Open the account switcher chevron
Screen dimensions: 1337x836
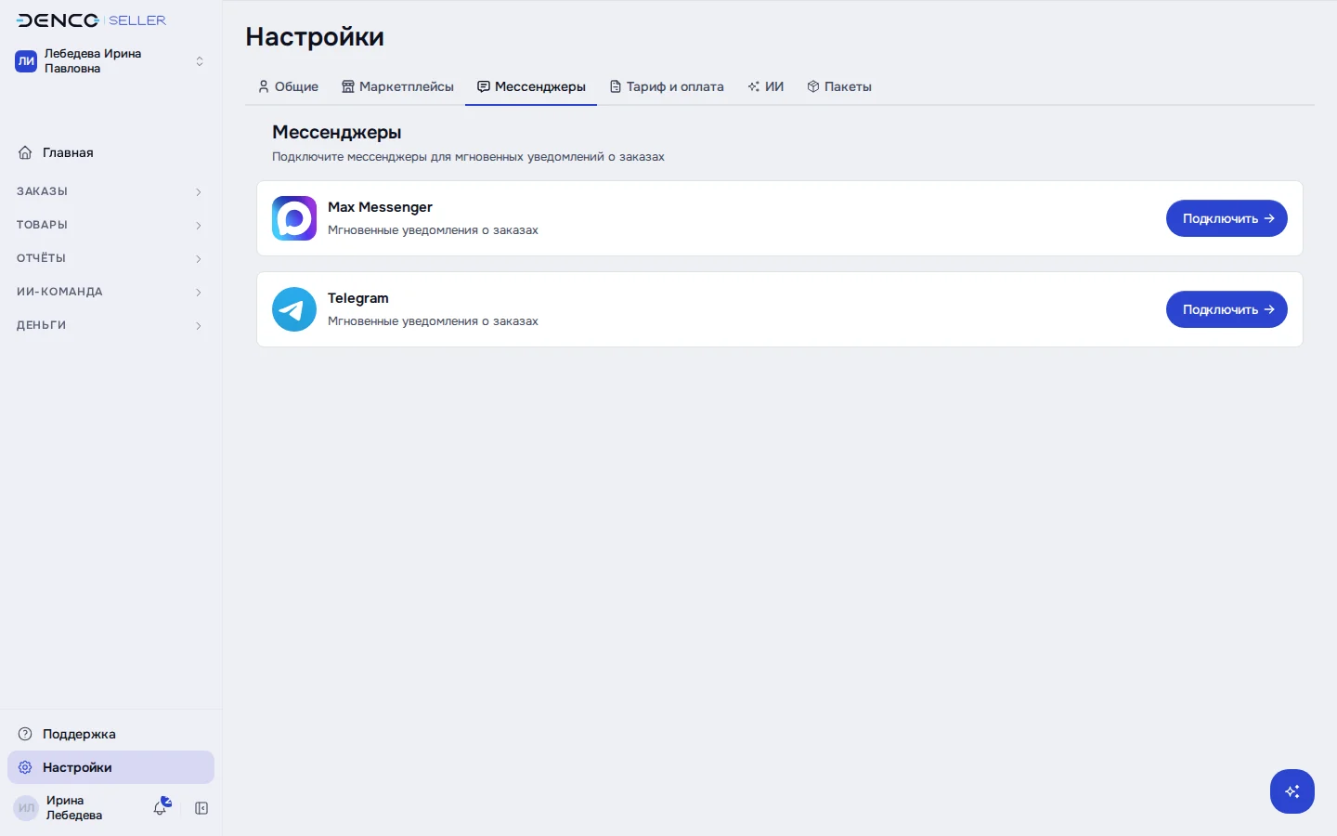pos(199,61)
